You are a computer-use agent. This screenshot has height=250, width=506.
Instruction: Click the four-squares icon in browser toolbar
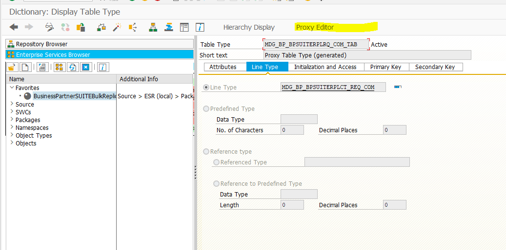pos(59,67)
